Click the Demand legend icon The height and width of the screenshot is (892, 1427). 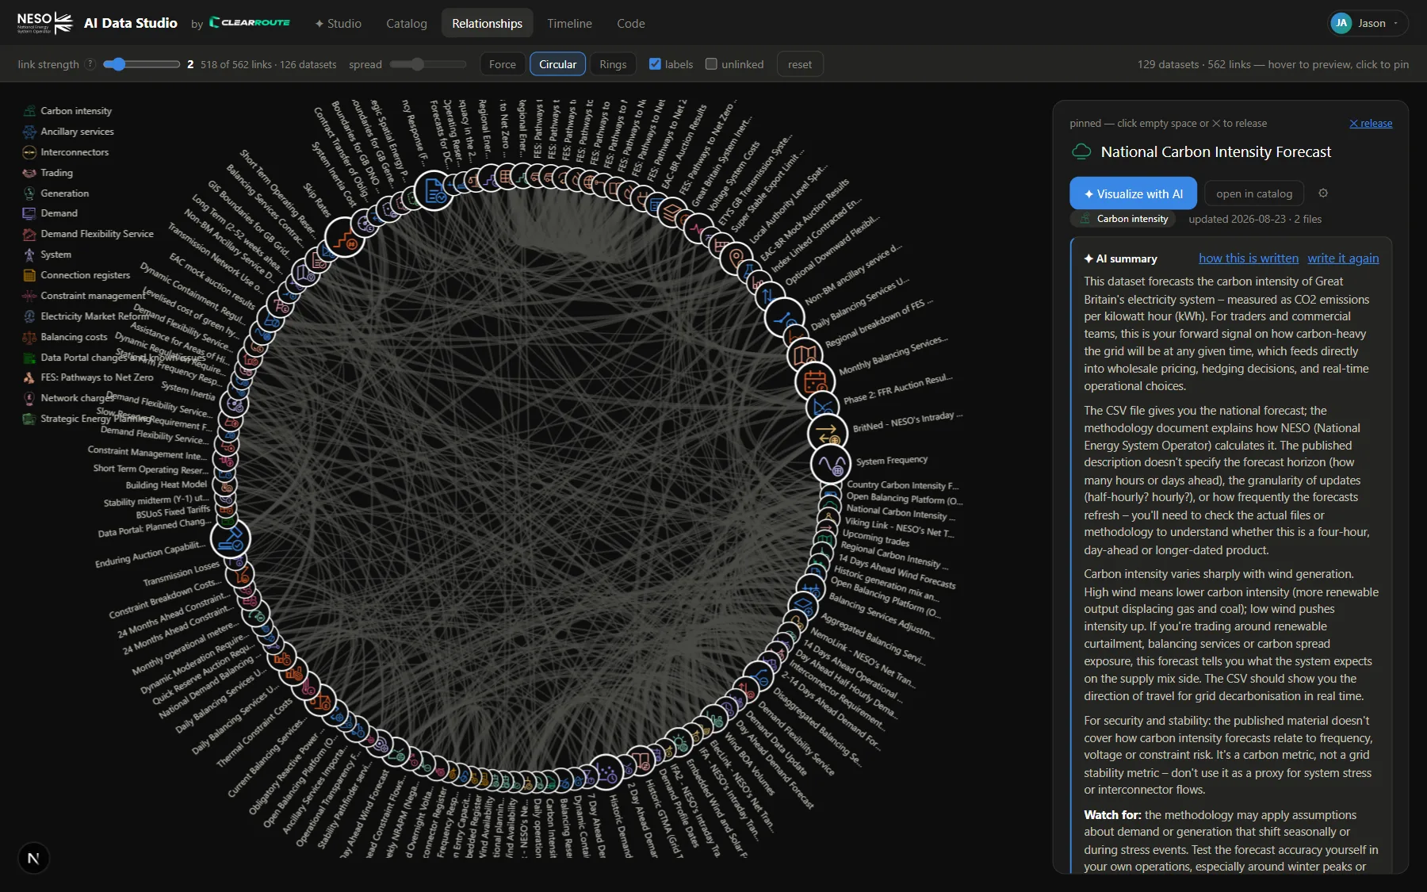coord(29,213)
